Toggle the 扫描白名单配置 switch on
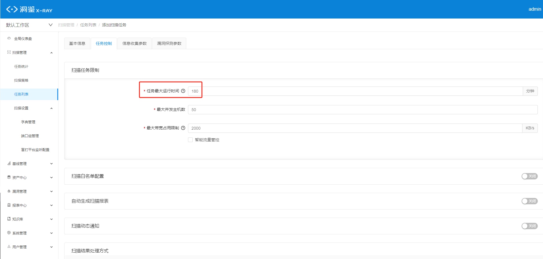The image size is (543, 259). coord(529,176)
